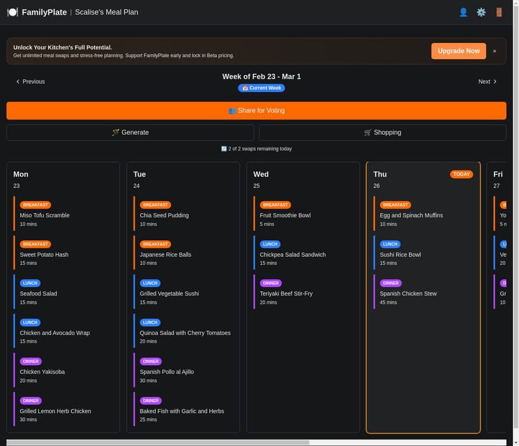Open the settings gear icon
The image size is (519, 446).
pyautogui.click(x=481, y=12)
